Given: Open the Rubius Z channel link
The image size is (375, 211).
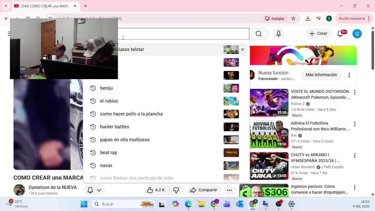Looking at the screenshot, I should click(x=298, y=104).
